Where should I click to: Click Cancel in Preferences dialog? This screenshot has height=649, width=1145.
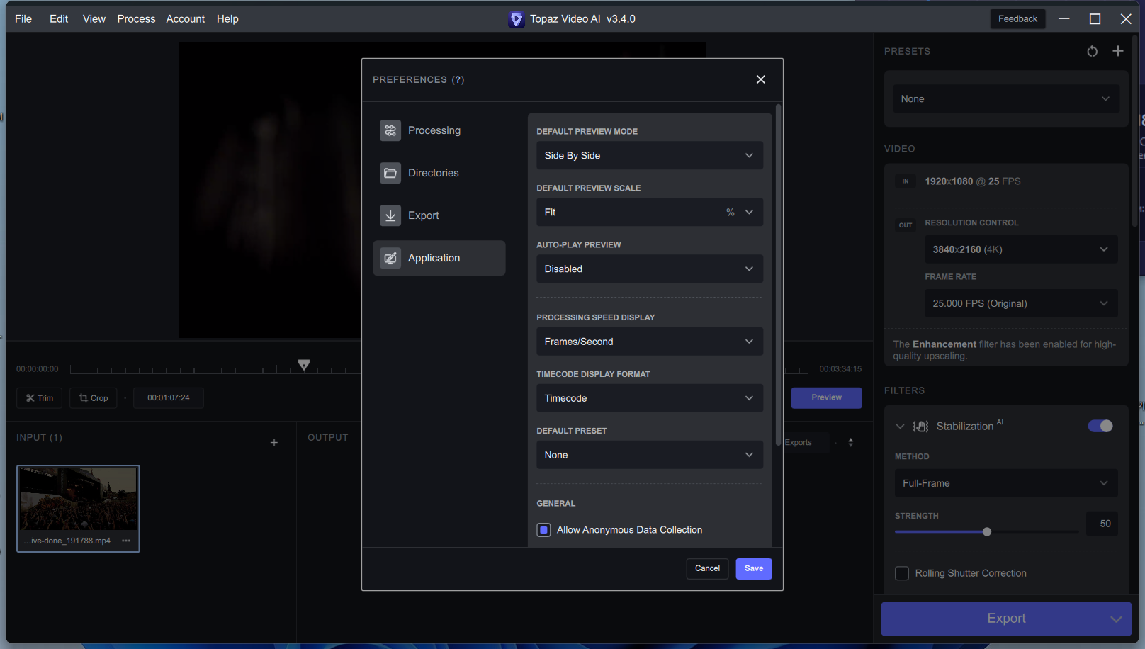(707, 568)
